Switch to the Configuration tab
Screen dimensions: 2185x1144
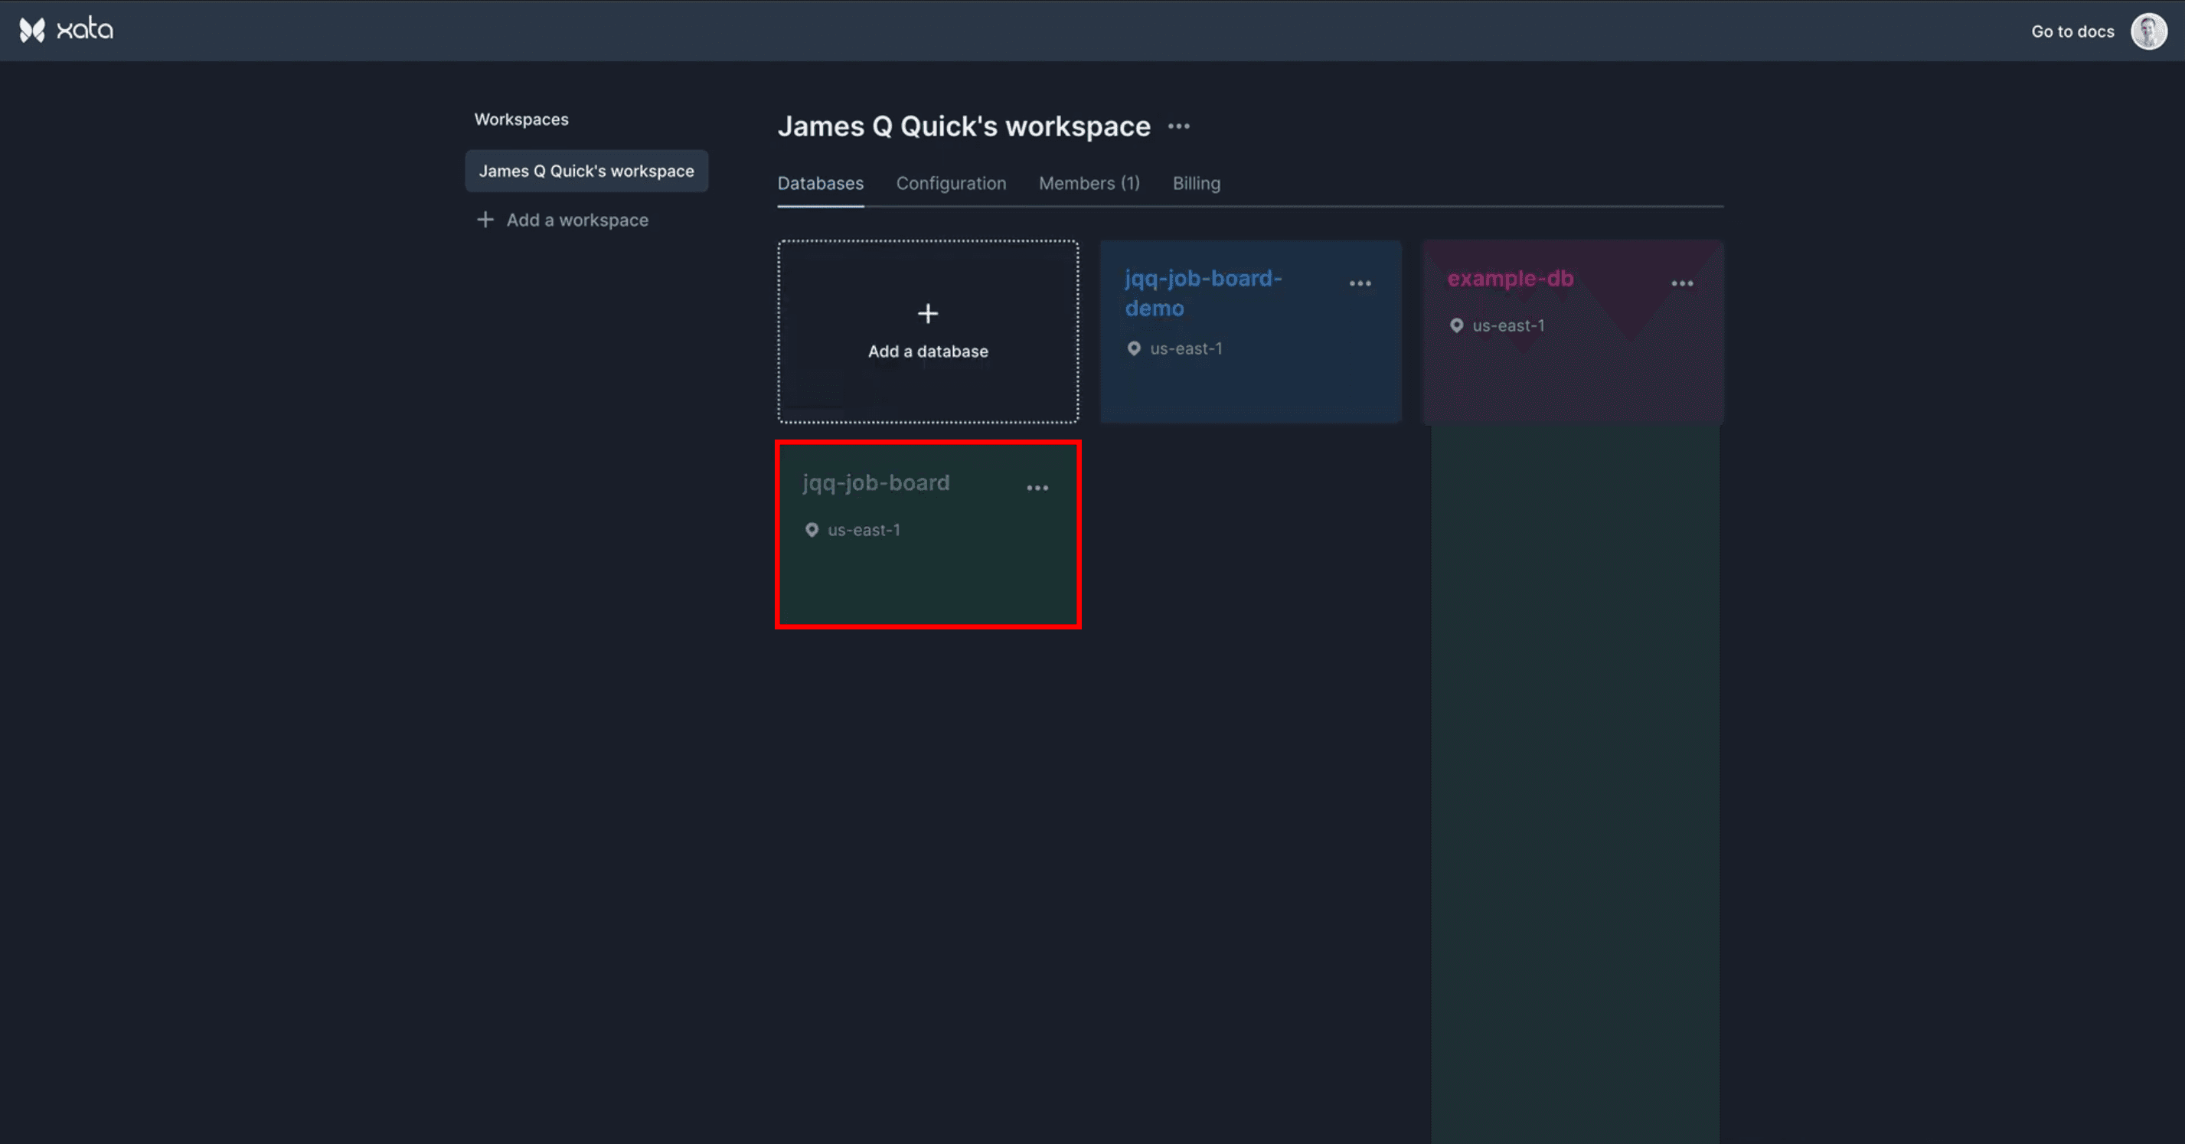click(951, 183)
